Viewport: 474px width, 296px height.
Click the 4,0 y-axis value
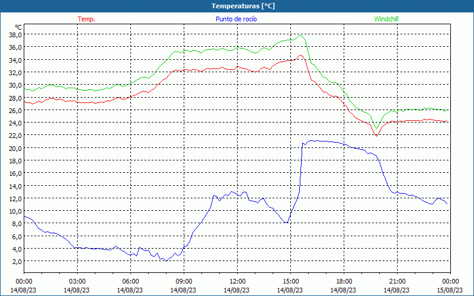(x=17, y=249)
